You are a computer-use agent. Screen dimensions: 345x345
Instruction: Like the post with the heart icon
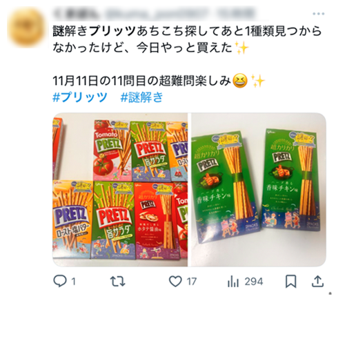(175, 282)
